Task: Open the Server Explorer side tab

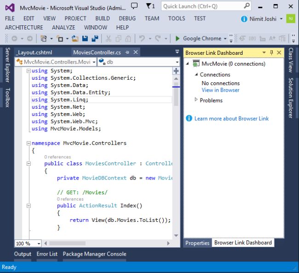Action: click(7, 65)
